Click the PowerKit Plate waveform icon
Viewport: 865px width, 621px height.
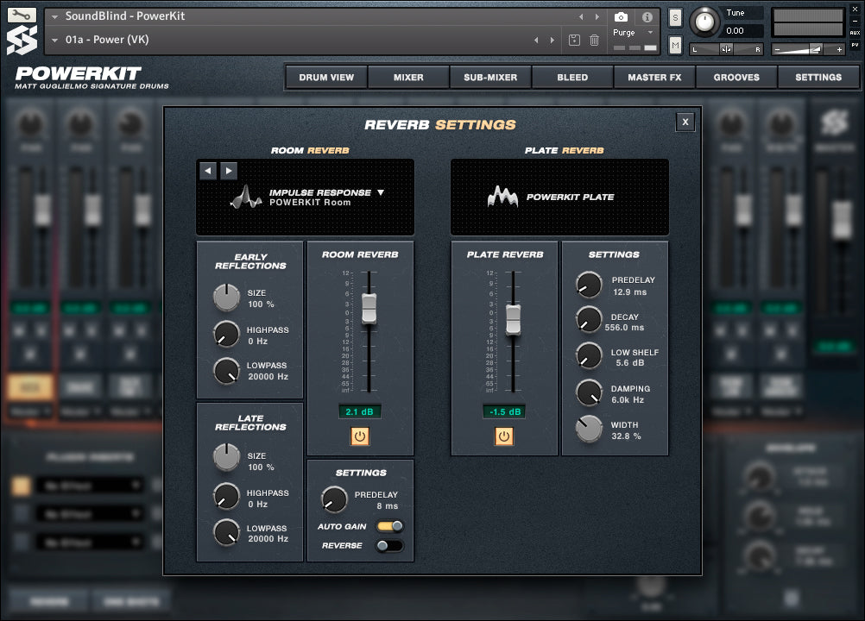point(502,196)
